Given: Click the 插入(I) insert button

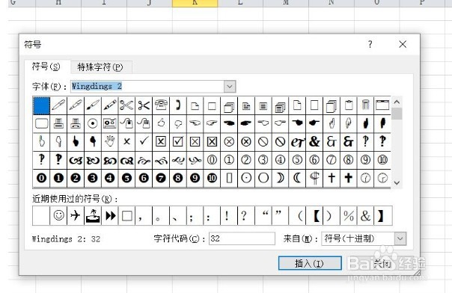Looking at the screenshot, I should [x=310, y=263].
